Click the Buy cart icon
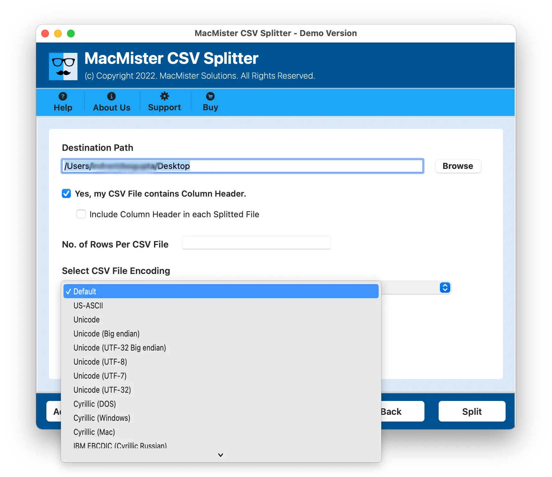The image size is (552, 477). click(x=210, y=96)
